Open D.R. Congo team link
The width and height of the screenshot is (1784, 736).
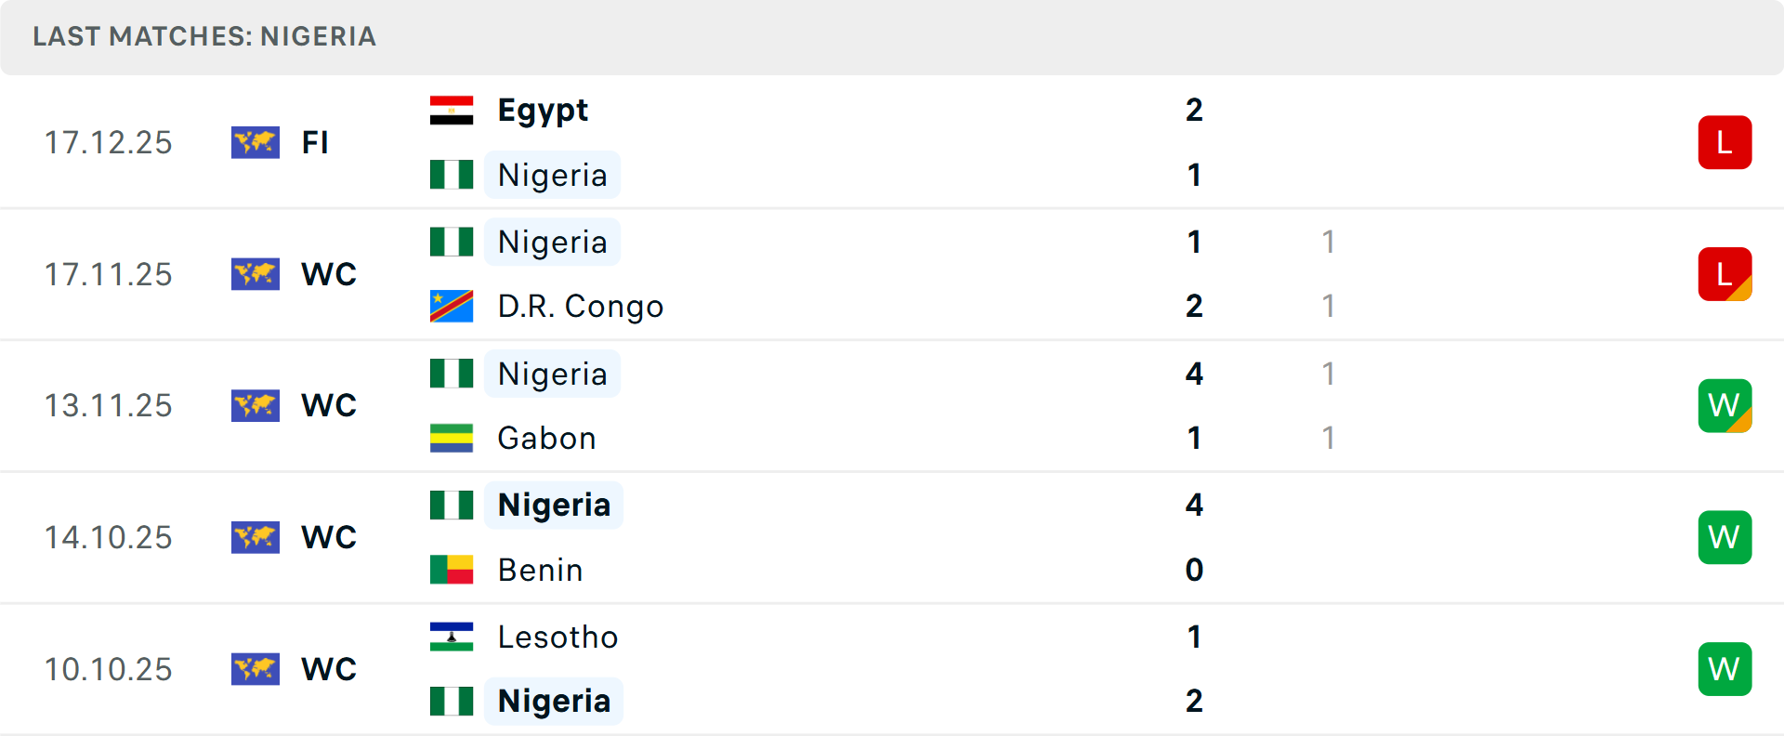pos(581,307)
